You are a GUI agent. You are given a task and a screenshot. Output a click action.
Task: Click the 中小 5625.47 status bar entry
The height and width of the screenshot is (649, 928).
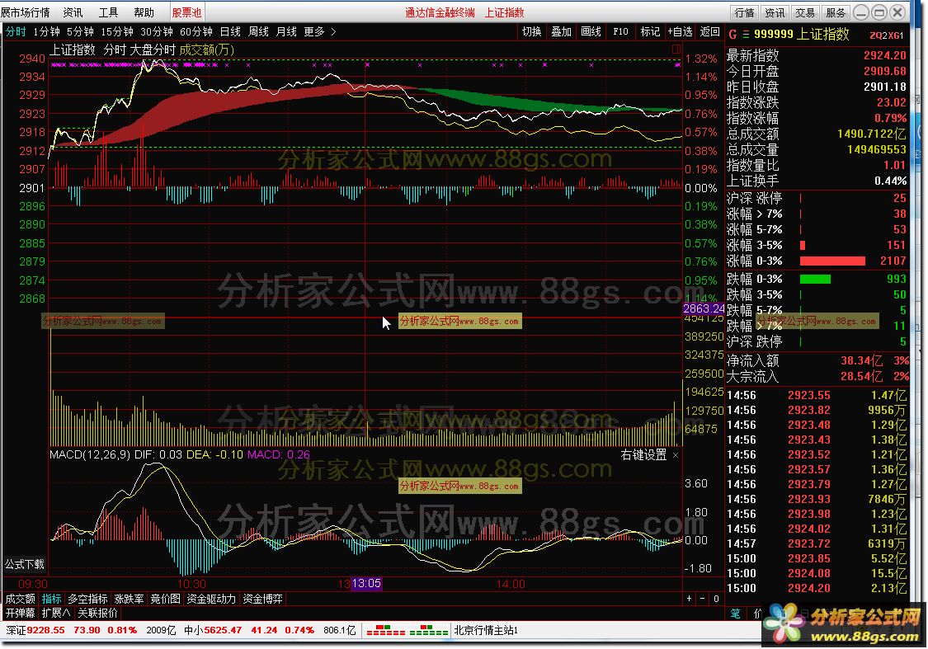pyautogui.click(x=213, y=631)
